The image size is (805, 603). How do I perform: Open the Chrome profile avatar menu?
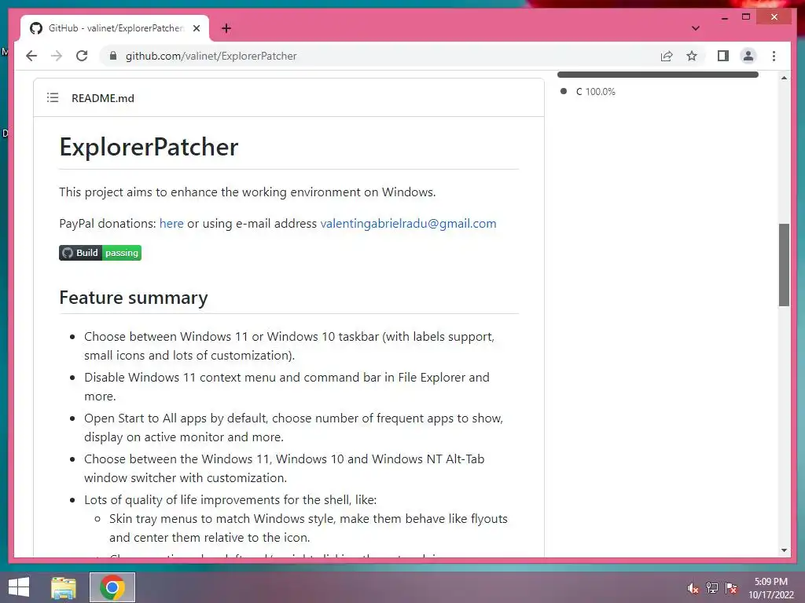tap(748, 56)
